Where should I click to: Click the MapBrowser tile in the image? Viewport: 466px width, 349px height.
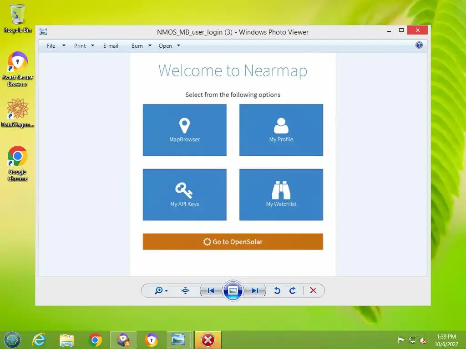pos(185,130)
